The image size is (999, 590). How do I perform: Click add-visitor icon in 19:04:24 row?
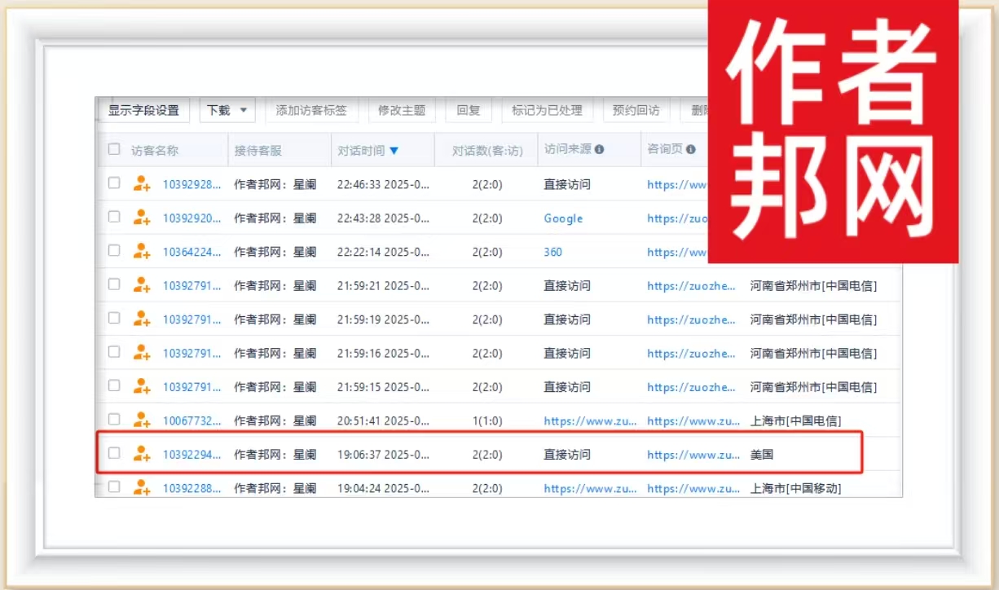click(x=142, y=488)
